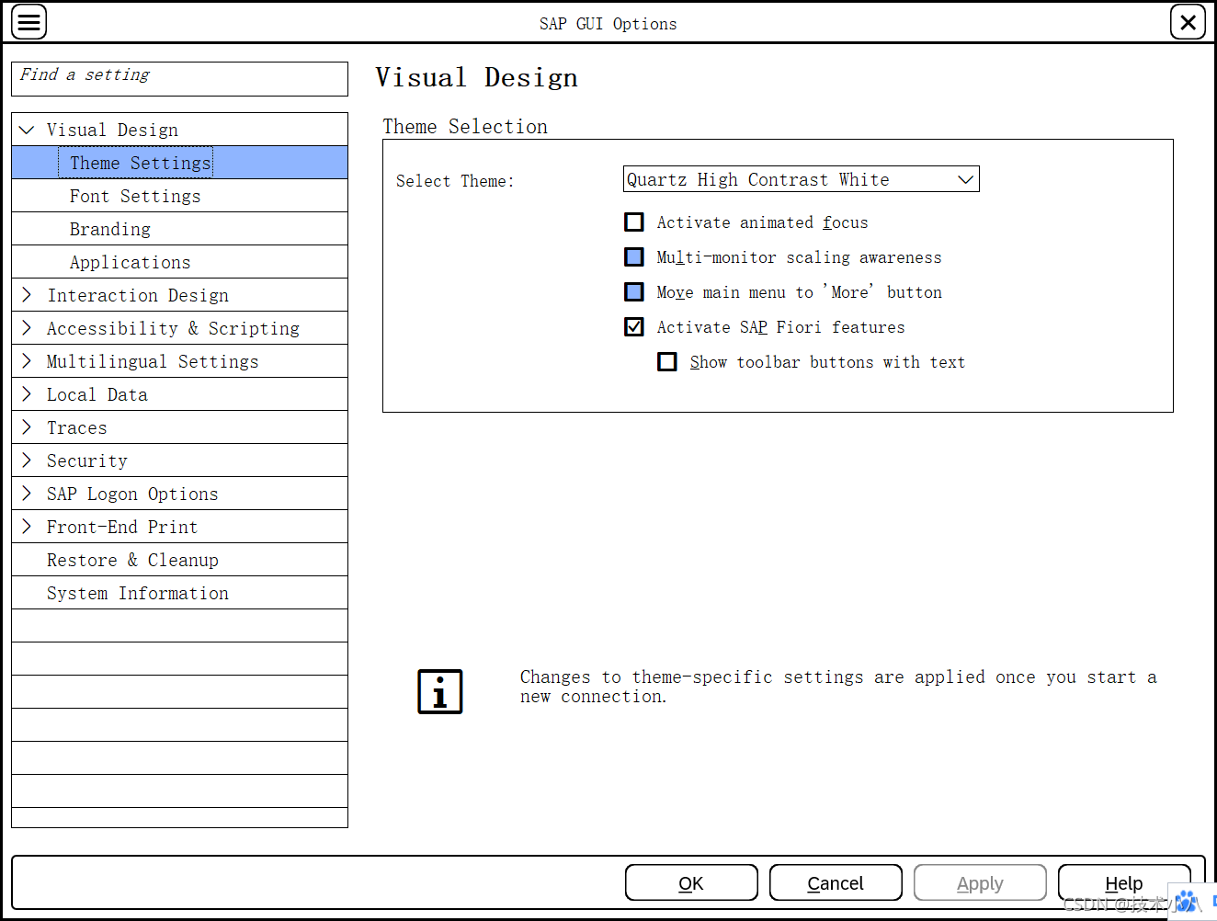Screen dimensions: 1217x921
Task: Open System Information
Action: (x=138, y=593)
